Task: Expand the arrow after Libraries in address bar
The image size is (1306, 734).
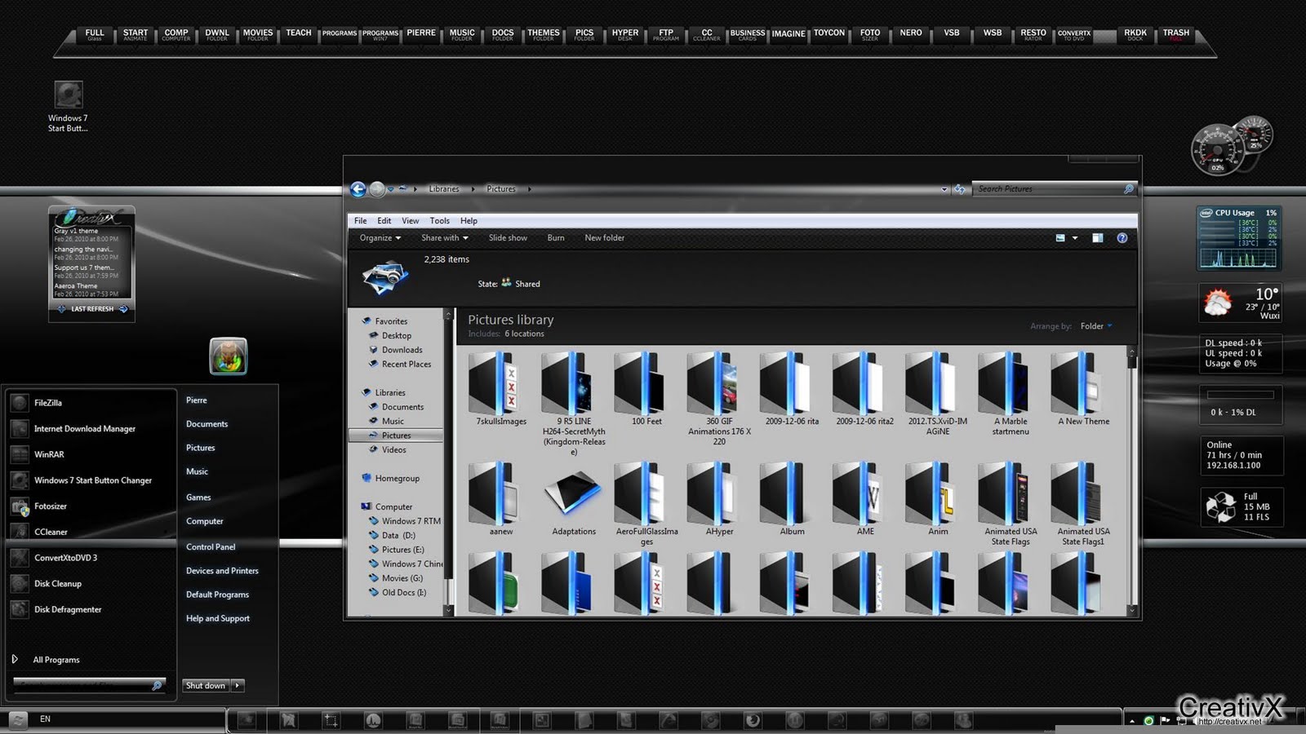Action: [x=473, y=189]
